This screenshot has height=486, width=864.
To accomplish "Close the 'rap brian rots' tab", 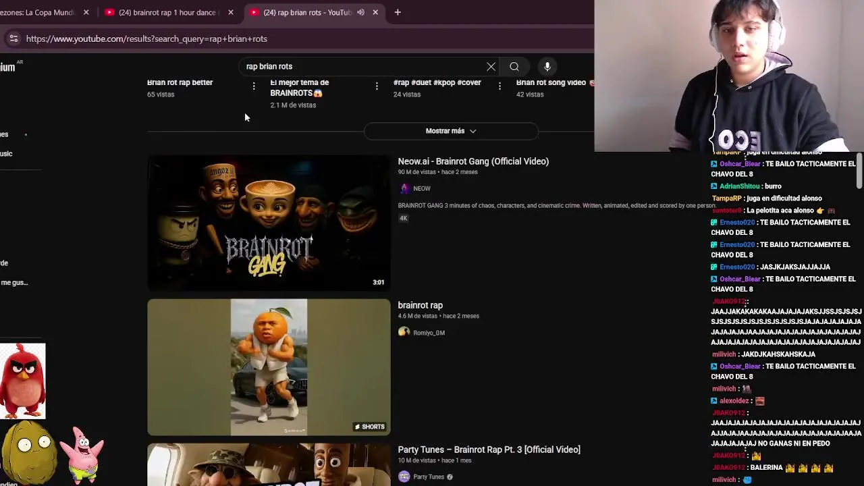I will pyautogui.click(x=375, y=12).
